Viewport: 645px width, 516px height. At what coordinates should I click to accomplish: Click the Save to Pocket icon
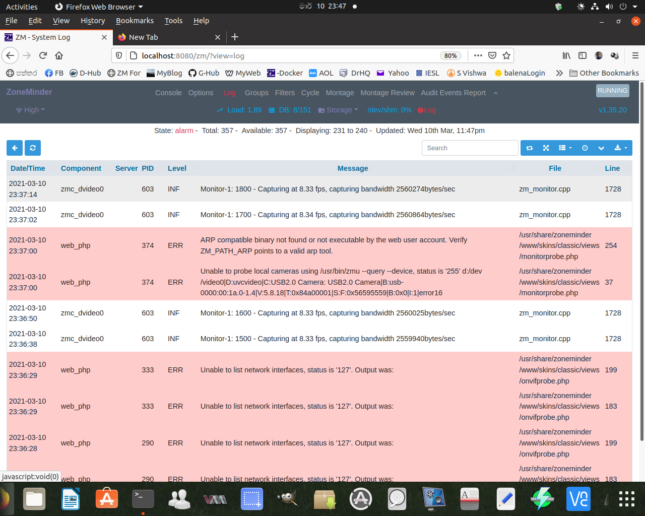492,55
